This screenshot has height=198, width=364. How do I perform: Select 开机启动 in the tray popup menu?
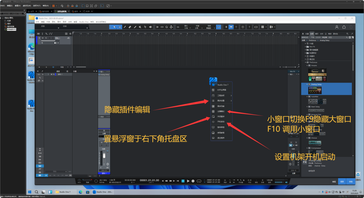[x=221, y=121]
